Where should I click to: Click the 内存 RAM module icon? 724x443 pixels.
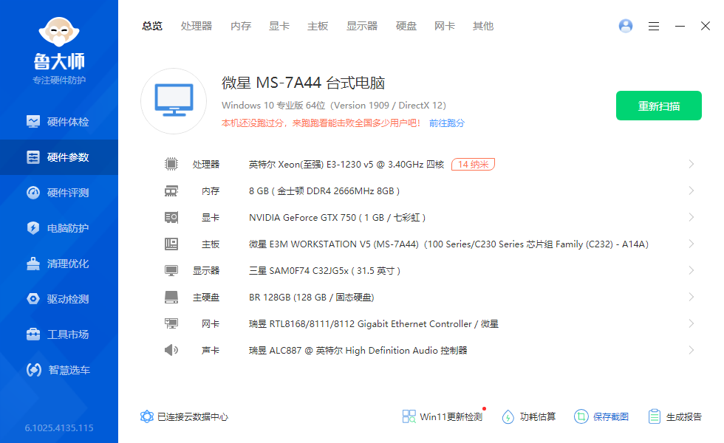(x=171, y=190)
